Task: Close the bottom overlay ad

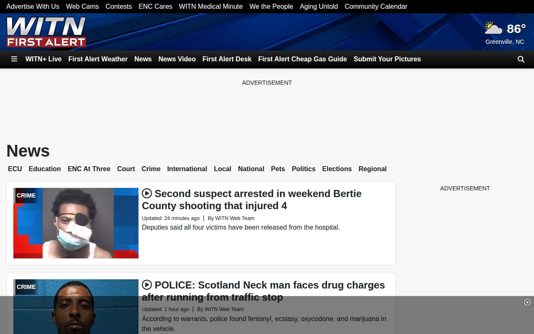Action: click(x=527, y=302)
